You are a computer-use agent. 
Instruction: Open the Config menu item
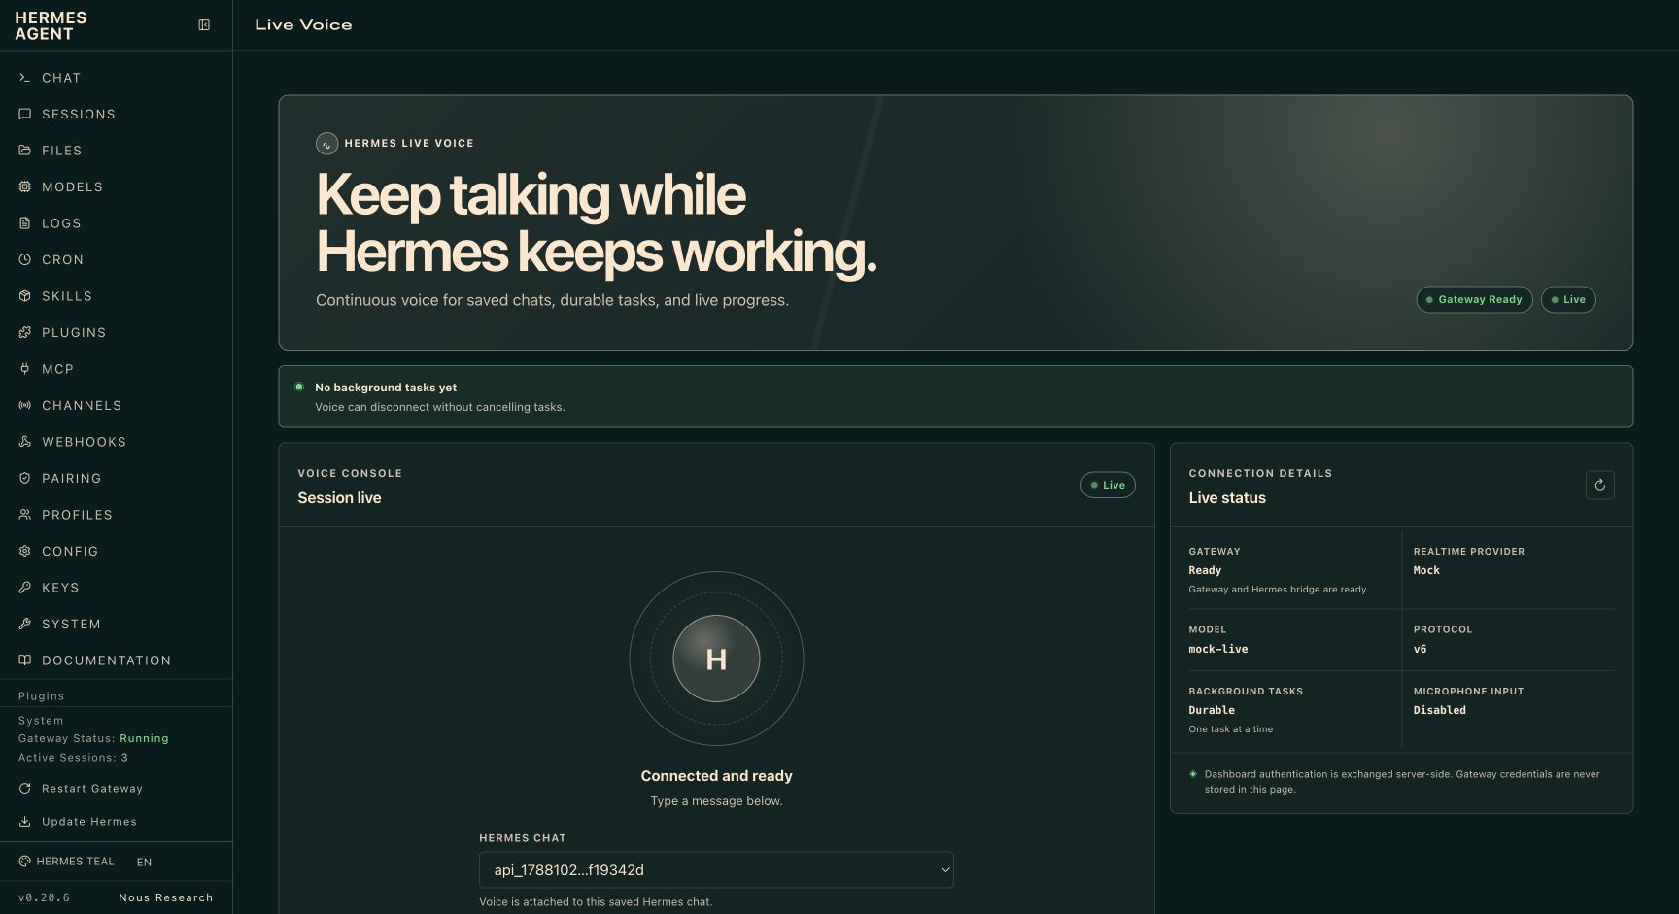coord(116,551)
